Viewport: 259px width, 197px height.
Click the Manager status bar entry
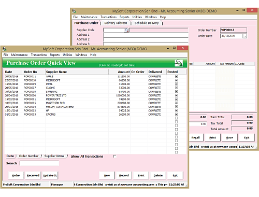pyautogui.click(x=61, y=185)
